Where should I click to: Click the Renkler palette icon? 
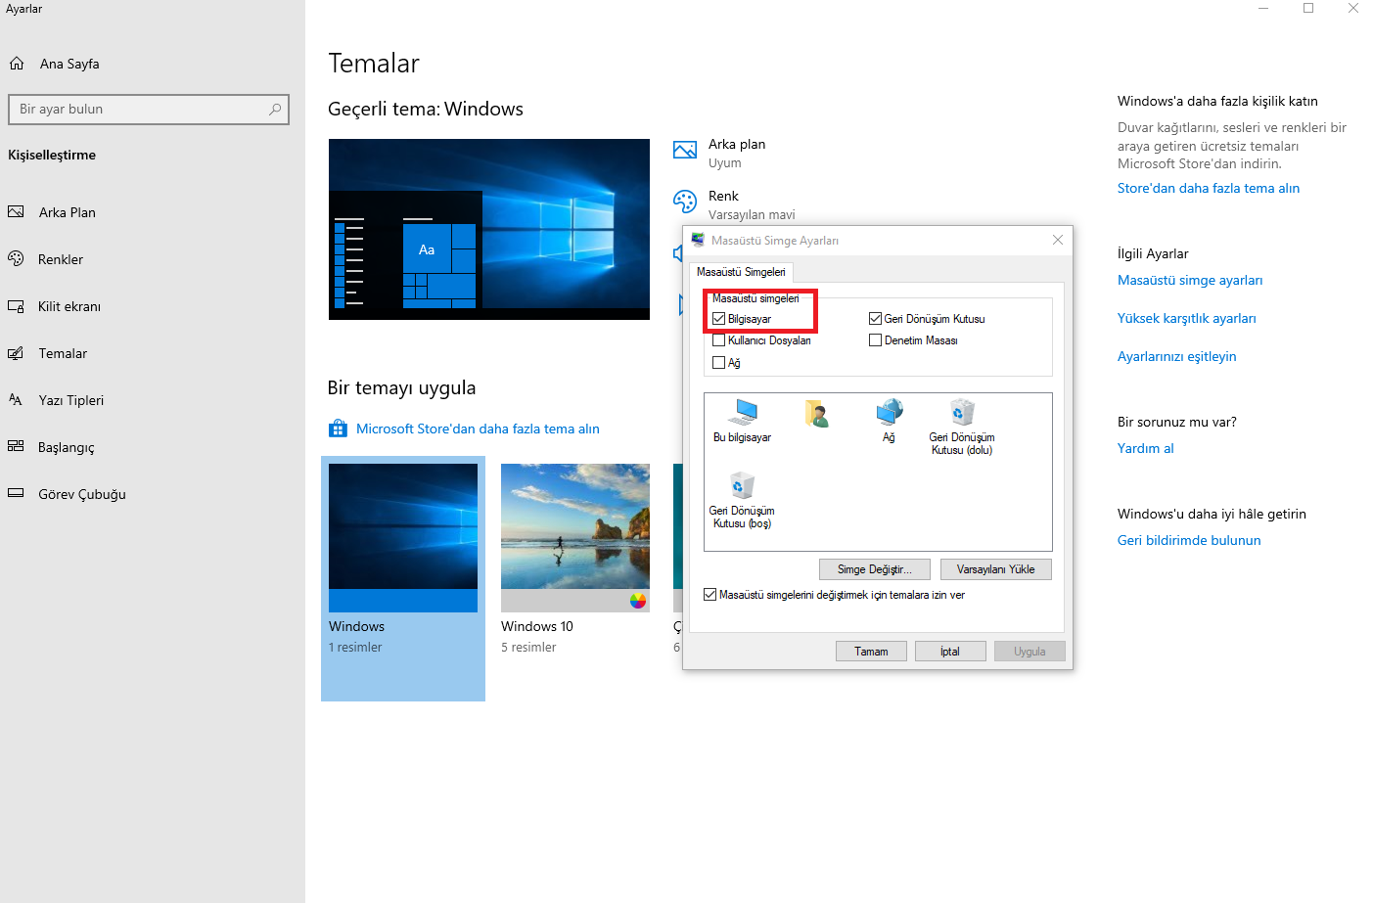(x=16, y=259)
